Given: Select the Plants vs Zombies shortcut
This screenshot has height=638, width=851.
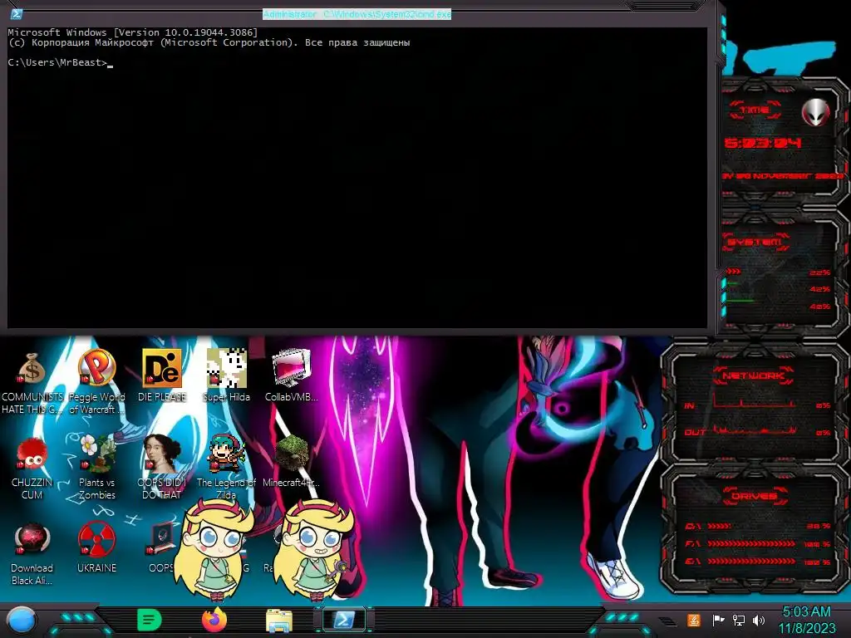Looking at the screenshot, I should pos(96,467).
